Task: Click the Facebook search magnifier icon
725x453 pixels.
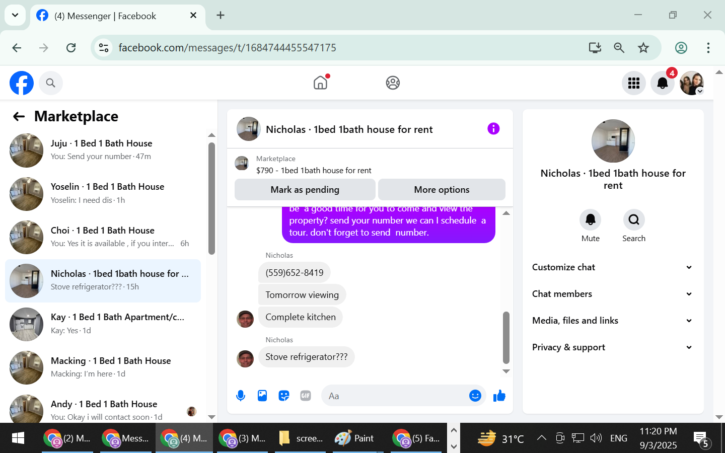Action: coord(50,83)
